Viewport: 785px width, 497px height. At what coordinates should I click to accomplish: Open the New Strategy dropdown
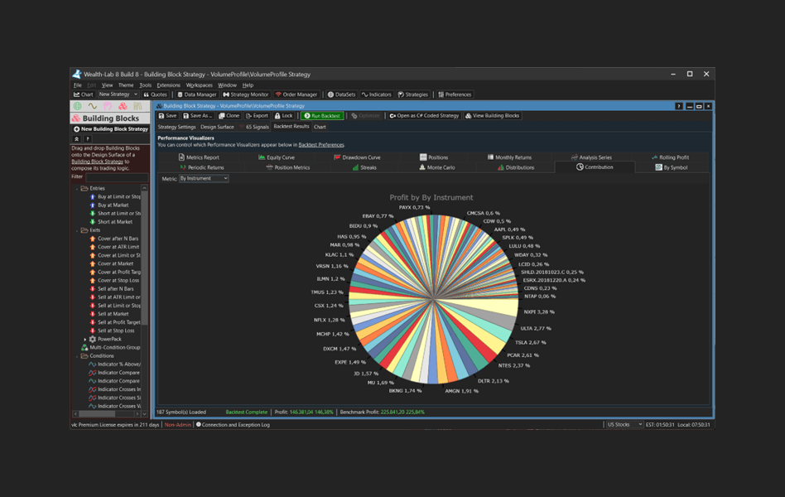pyautogui.click(x=118, y=94)
